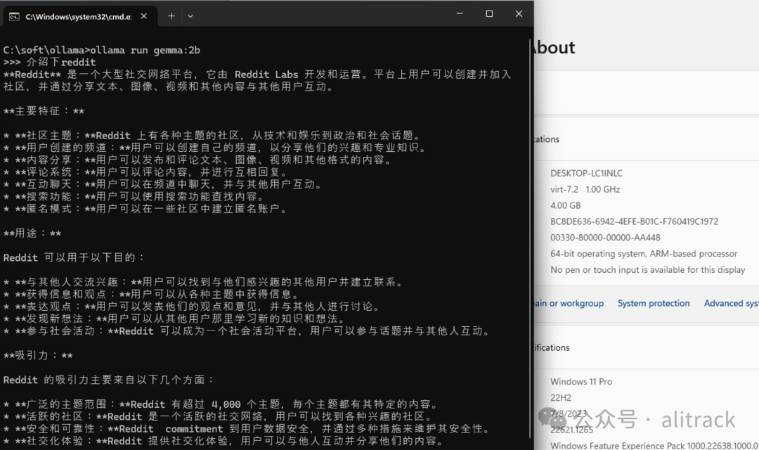Click installed RAM value 4.00 GB
759x450 pixels.
pyautogui.click(x=565, y=205)
